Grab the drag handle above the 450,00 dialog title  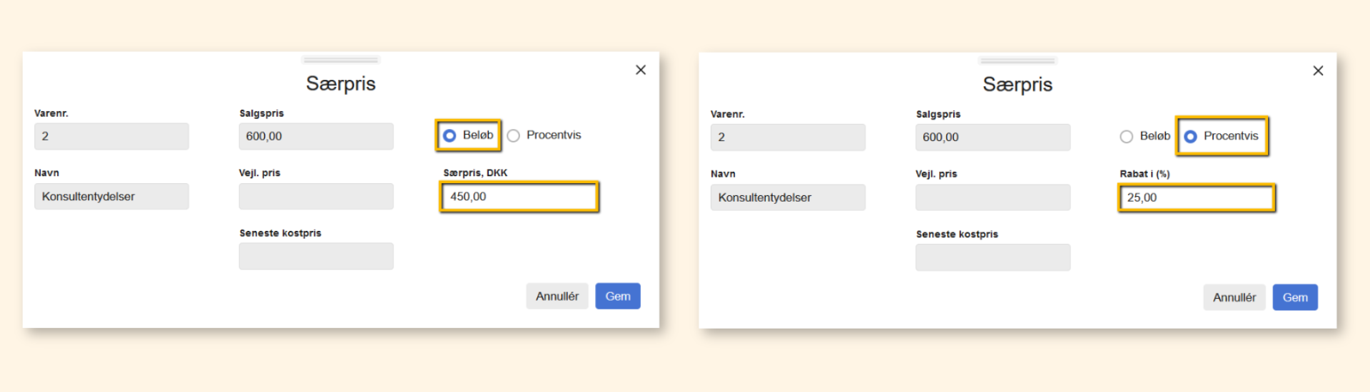coord(340,60)
